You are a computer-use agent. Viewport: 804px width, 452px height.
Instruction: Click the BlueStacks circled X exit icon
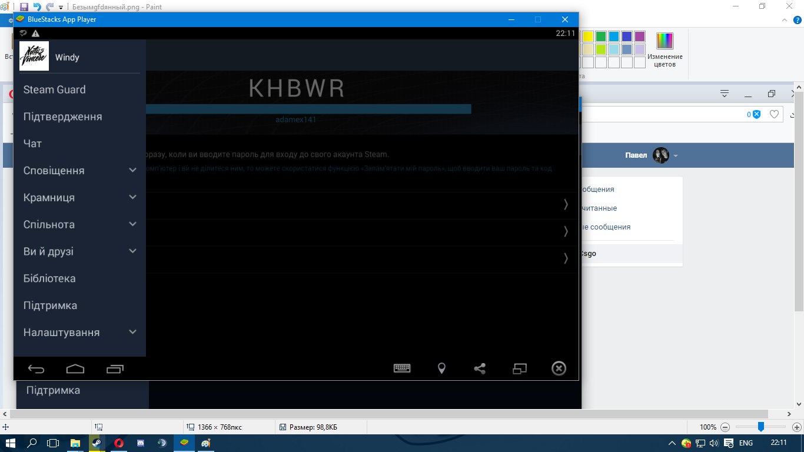559,368
